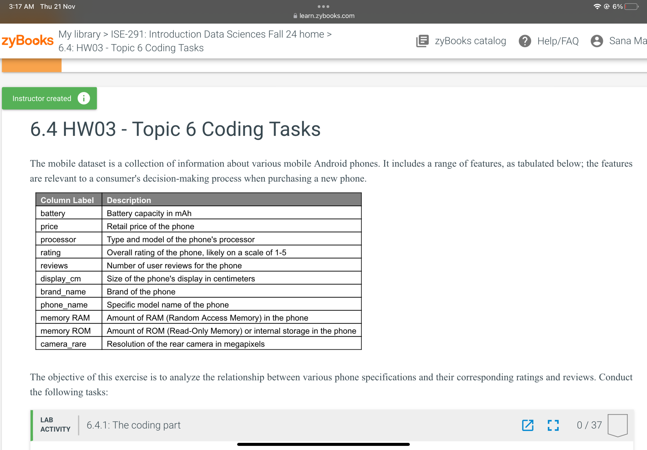
Task: Open the lab activity in new window icon
Action: 528,426
